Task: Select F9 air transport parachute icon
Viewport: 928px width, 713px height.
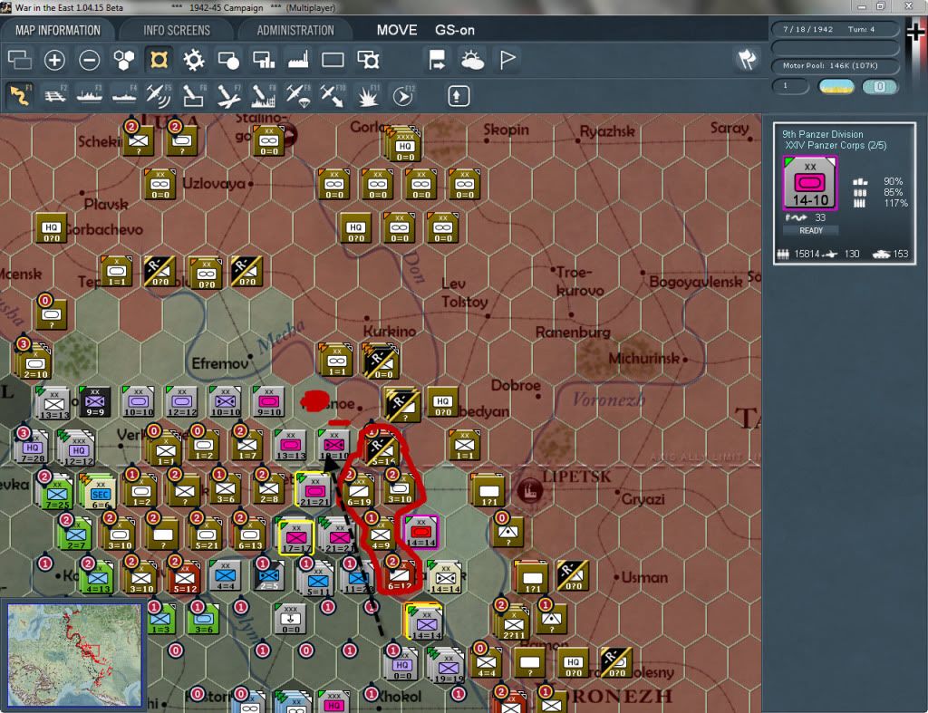Action: coord(298,96)
